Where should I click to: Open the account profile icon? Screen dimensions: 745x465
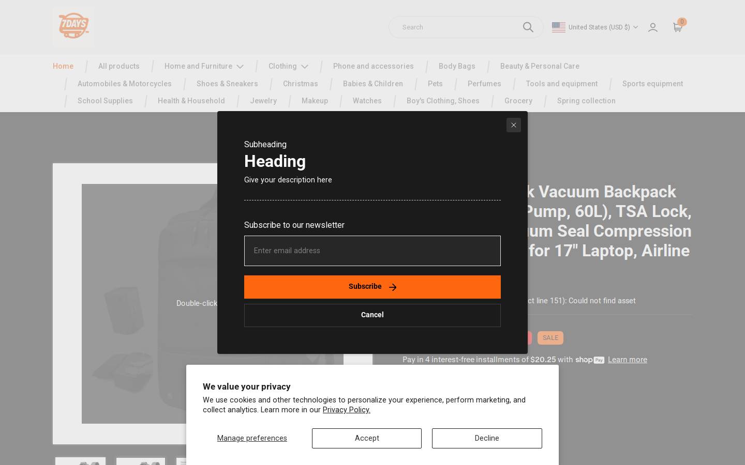point(653,27)
